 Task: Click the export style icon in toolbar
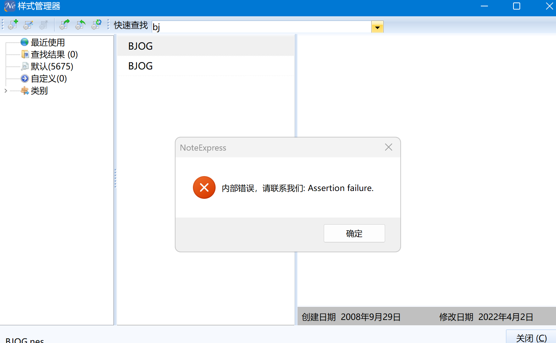(65, 25)
